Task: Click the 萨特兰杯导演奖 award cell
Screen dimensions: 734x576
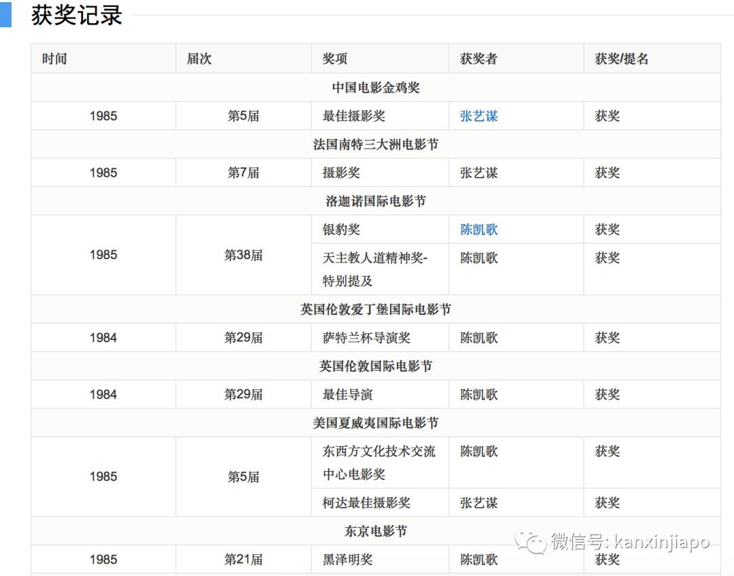Action: [366, 338]
